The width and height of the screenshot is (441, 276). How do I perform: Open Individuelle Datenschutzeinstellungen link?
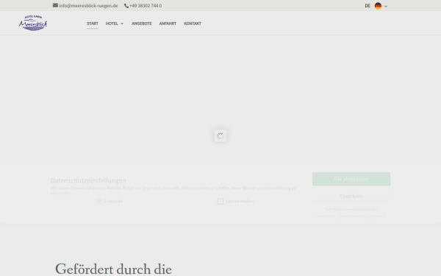(x=351, y=209)
